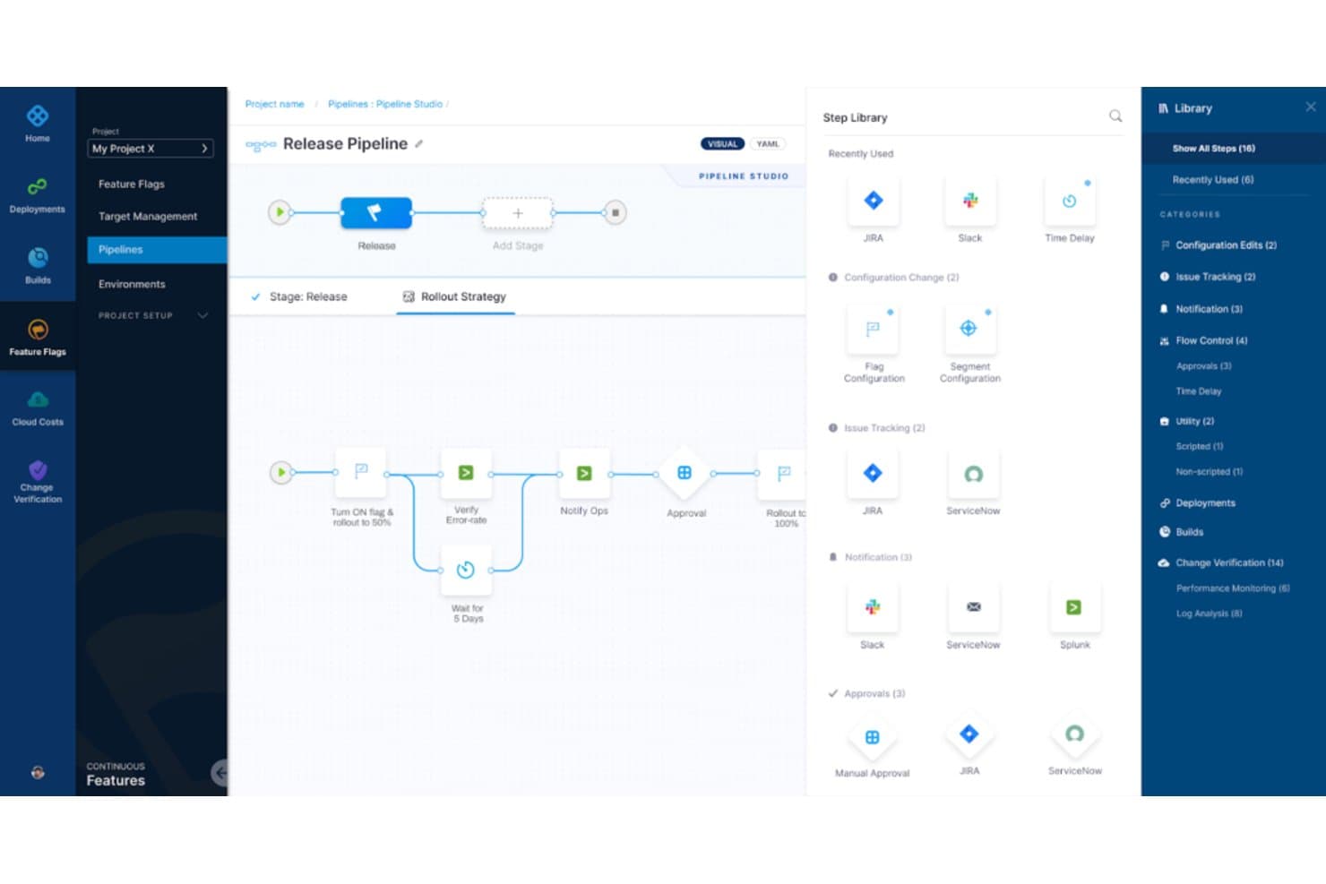Add the Time Delay step from Recently Used
1326x884 pixels.
(1069, 201)
